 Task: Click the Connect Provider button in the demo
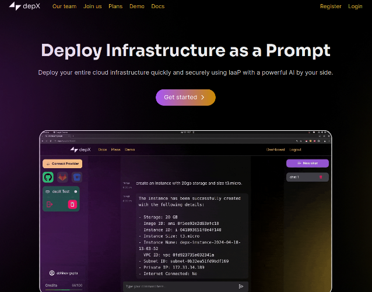[x=62, y=164]
